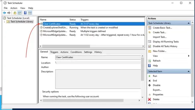Click Import Task... action
The image size is (195, 110).
(160, 37)
